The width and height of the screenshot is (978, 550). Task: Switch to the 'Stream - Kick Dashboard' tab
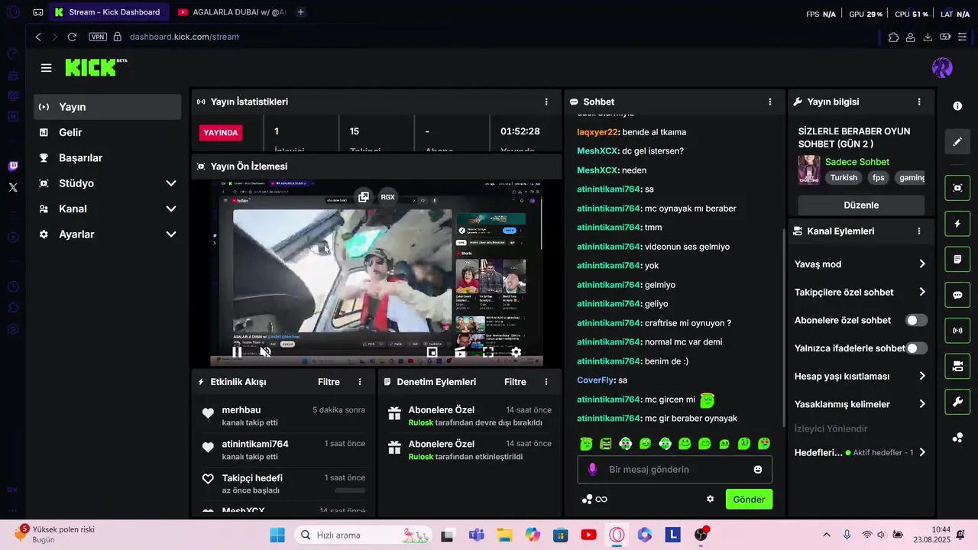tap(108, 12)
